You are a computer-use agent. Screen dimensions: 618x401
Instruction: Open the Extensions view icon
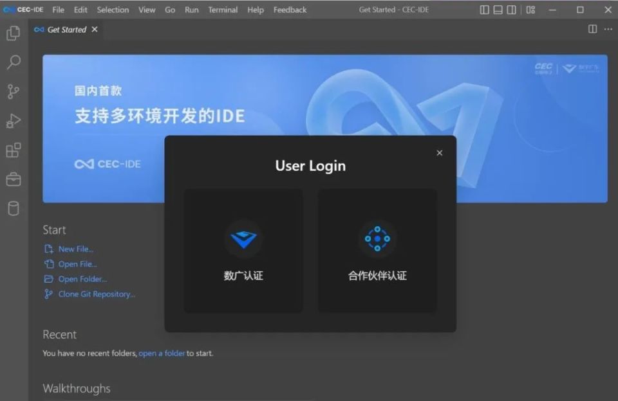[14, 150]
